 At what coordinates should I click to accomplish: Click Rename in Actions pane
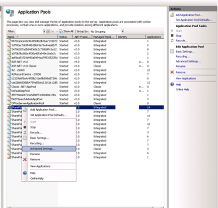(181, 66)
